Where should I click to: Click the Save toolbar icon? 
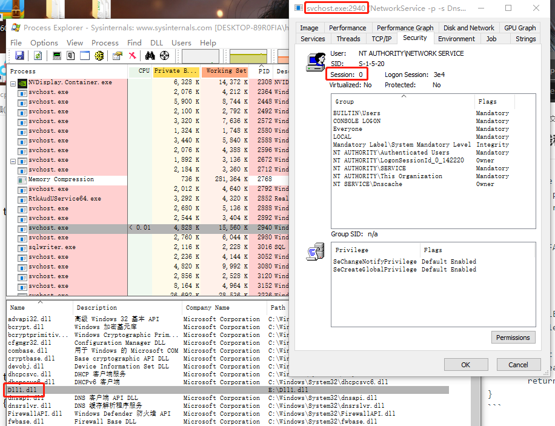point(19,56)
